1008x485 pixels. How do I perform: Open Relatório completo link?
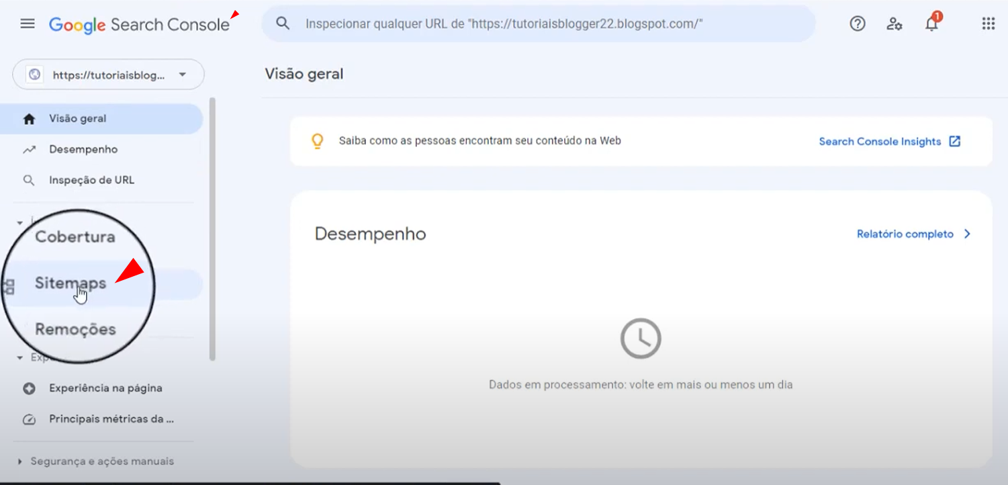[x=905, y=234]
